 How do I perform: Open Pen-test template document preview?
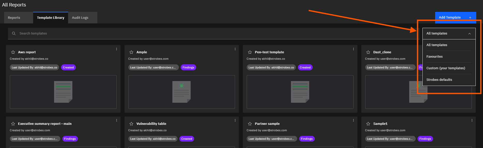point(300,92)
